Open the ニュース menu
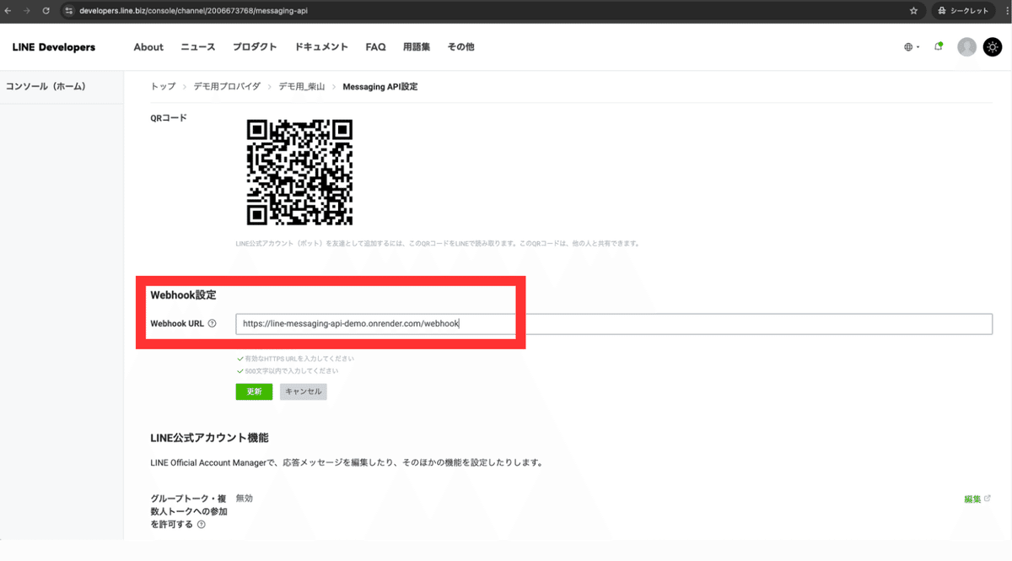 coord(198,47)
